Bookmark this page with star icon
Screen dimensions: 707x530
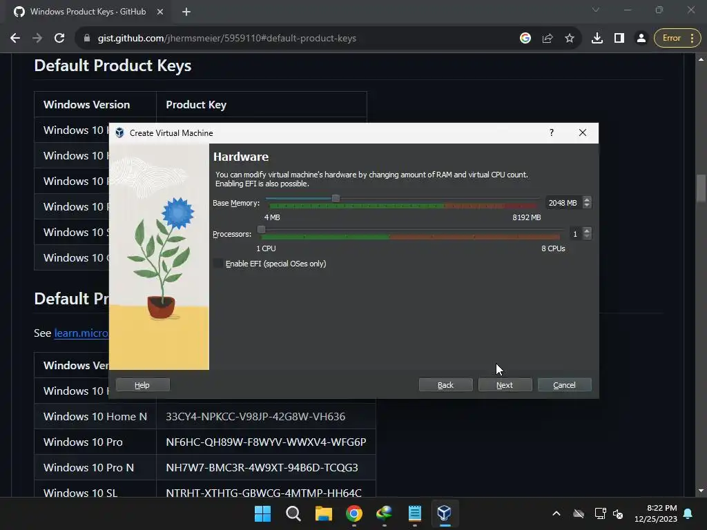570,39
